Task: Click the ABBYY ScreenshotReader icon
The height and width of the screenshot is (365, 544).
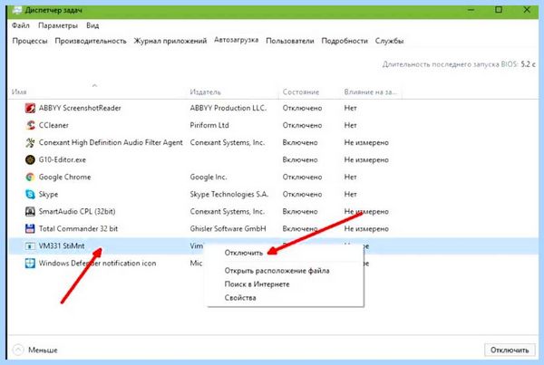Action: pyautogui.click(x=30, y=108)
